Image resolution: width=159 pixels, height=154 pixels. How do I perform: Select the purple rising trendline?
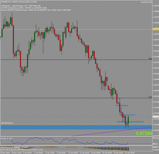pyautogui.click(x=111, y=132)
